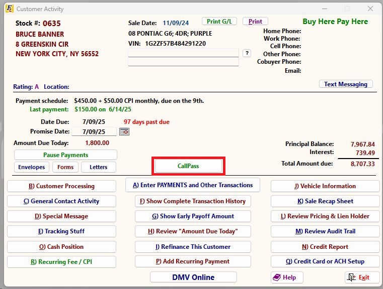
Task: Click Pause Payments button
Action: (65, 155)
